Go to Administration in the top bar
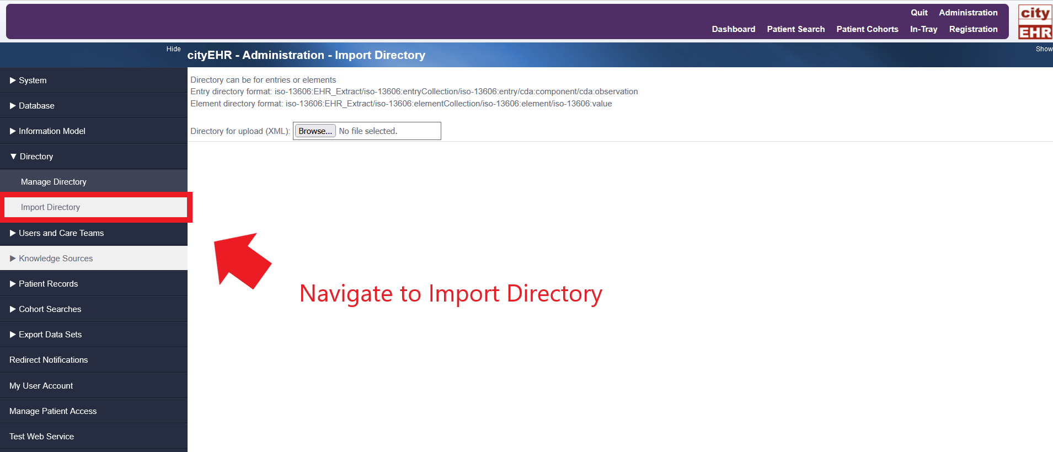 pos(968,13)
